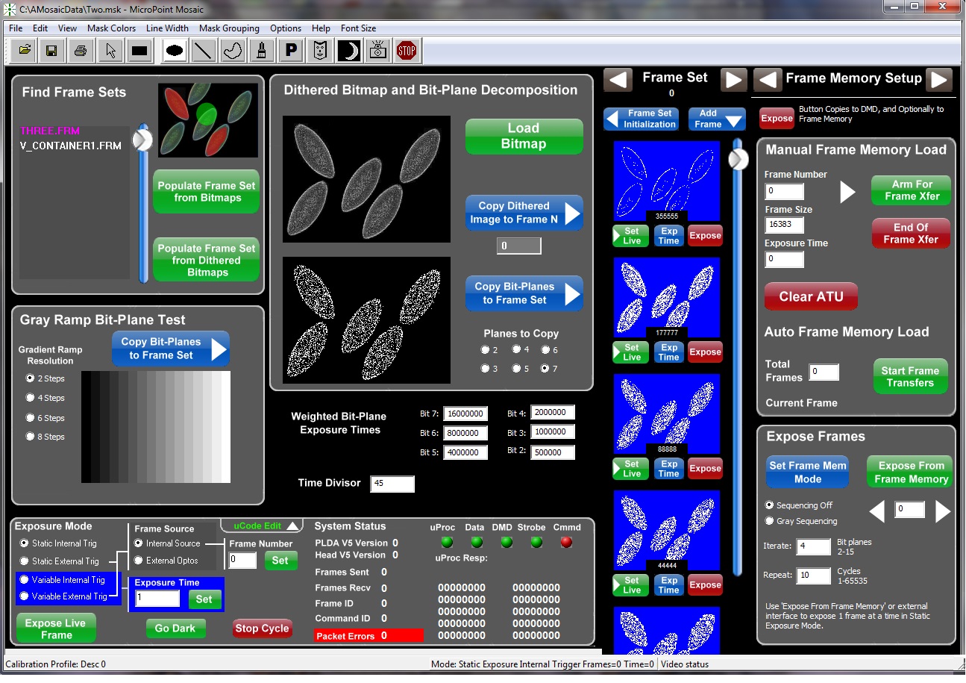The image size is (966, 683).
Task: Select the line drawing tool
Action: [x=202, y=51]
